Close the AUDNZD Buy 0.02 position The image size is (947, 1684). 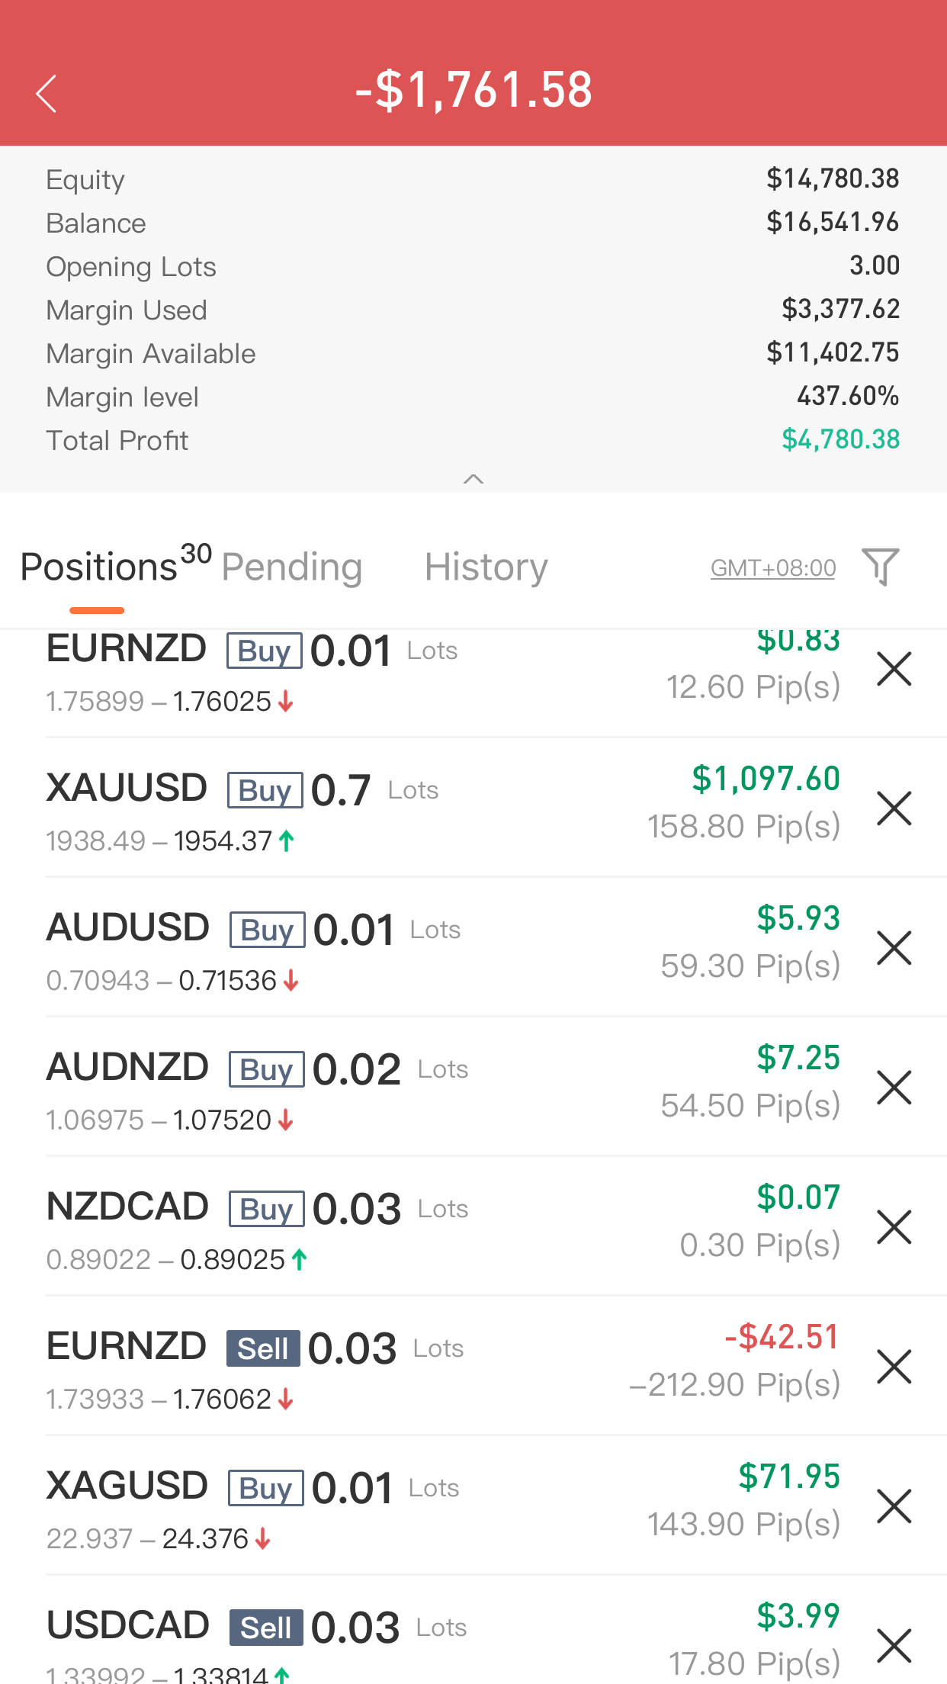pos(894,1088)
